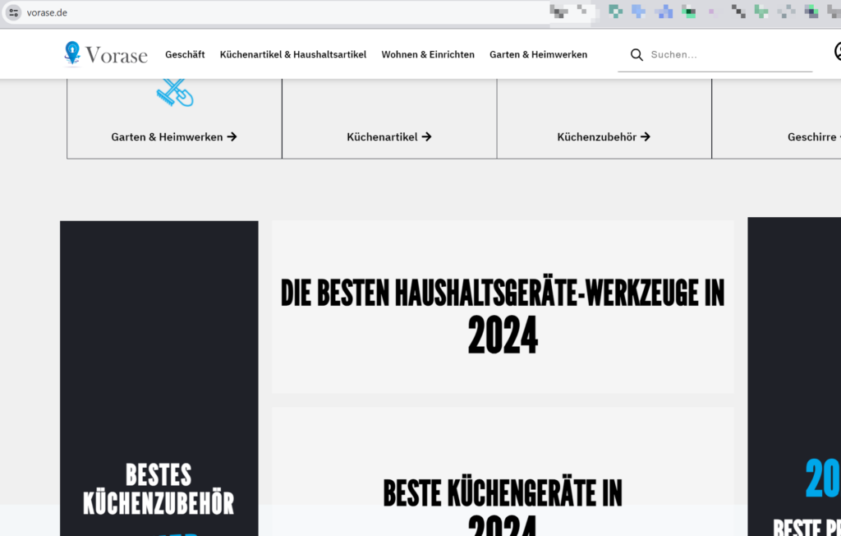Open the Garten & Heimwerken navigation dropdown
This screenshot has width=841, height=536.
coord(538,54)
